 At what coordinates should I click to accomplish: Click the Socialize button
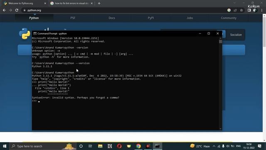click(x=236, y=35)
